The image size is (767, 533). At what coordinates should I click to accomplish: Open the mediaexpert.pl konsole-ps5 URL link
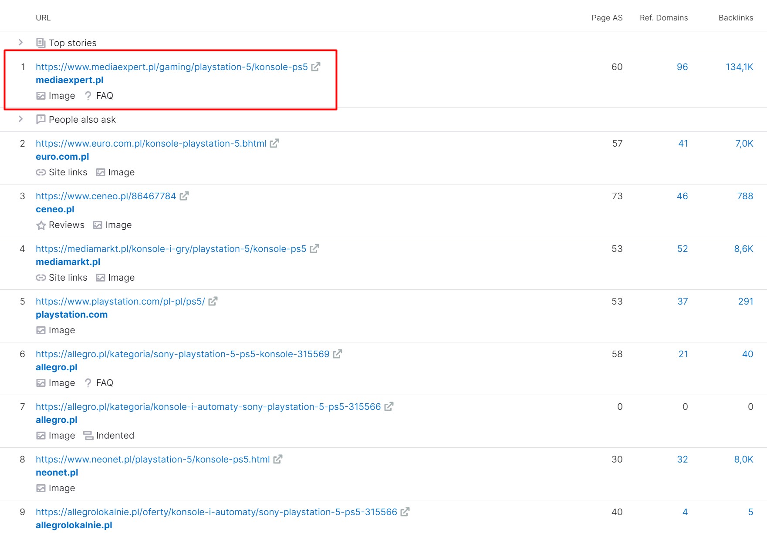pyautogui.click(x=172, y=67)
